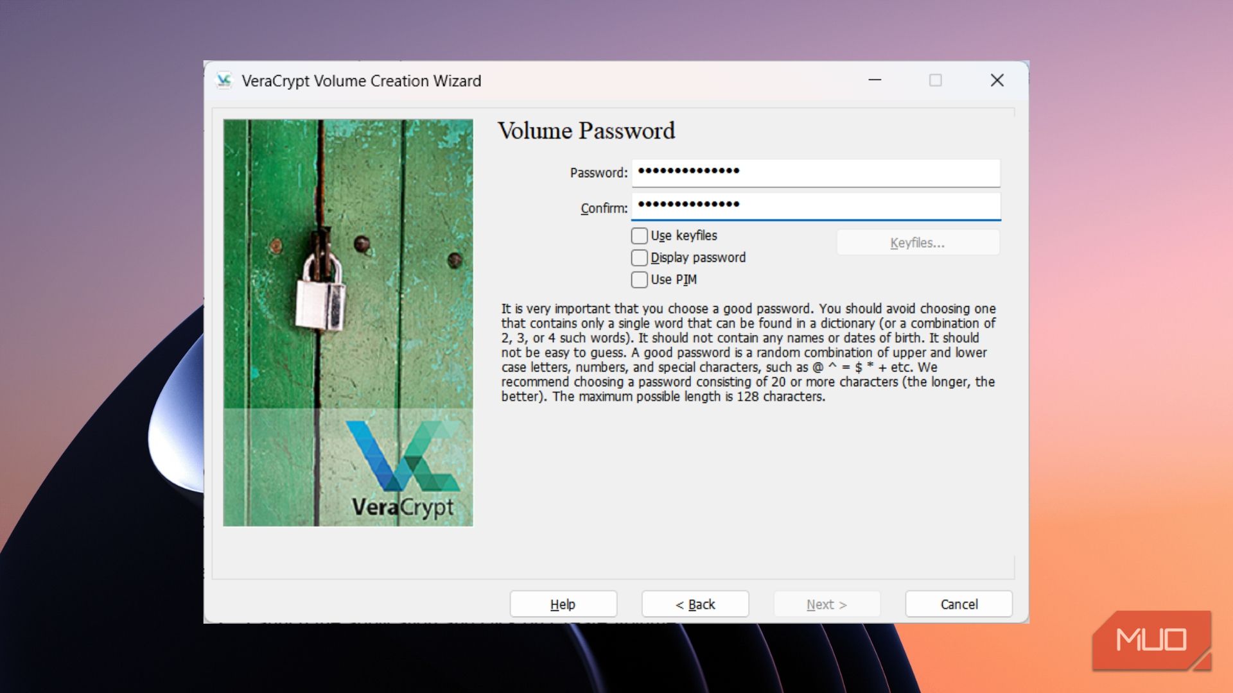This screenshot has width=1233, height=693.
Task: Close the VeraCrypt Volume Creation Wizard
Action: point(997,80)
